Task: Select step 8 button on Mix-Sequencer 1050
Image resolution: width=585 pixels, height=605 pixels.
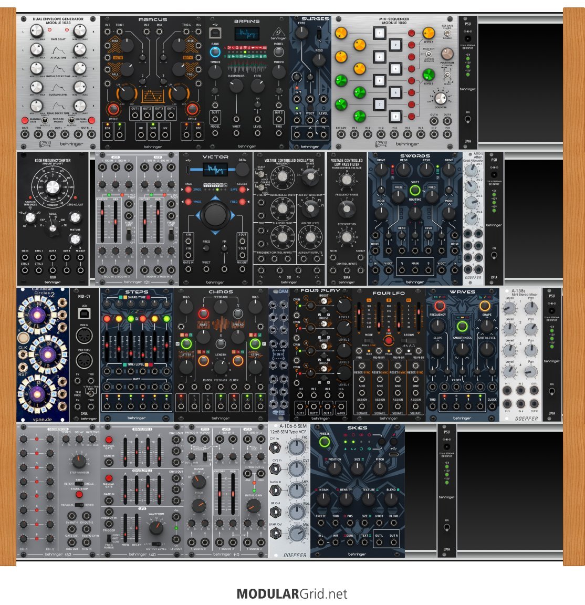Action: pyautogui.click(x=395, y=116)
